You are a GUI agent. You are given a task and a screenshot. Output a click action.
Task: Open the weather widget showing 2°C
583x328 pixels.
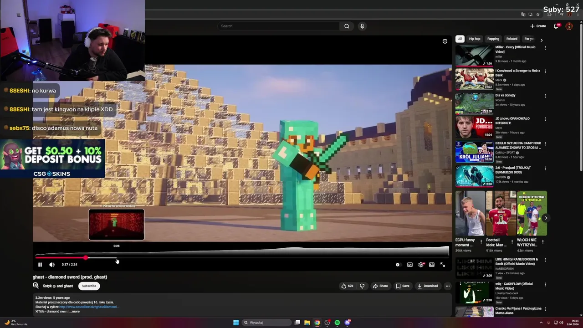point(16,323)
